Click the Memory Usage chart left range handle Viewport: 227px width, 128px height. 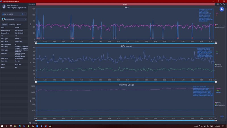click(36, 120)
